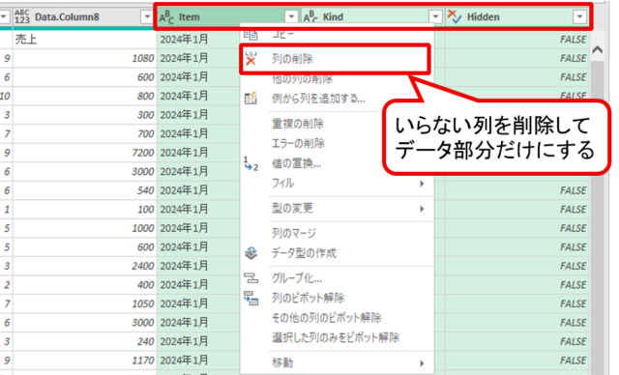Open the Data.Column8 filter dropdown
The height and width of the screenshot is (375, 619).
(147, 17)
